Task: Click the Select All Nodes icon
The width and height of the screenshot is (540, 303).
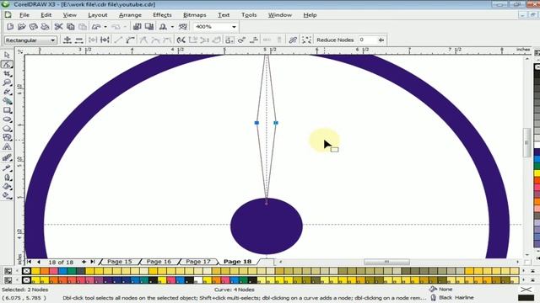Action: [306, 40]
